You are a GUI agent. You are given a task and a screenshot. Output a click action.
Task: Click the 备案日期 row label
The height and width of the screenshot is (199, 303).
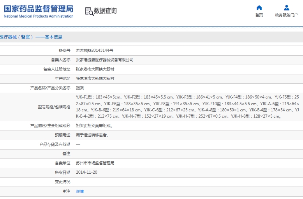click(x=62, y=173)
